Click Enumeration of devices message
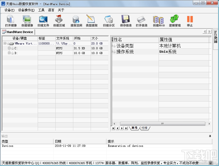 pyautogui.click(x=125, y=146)
